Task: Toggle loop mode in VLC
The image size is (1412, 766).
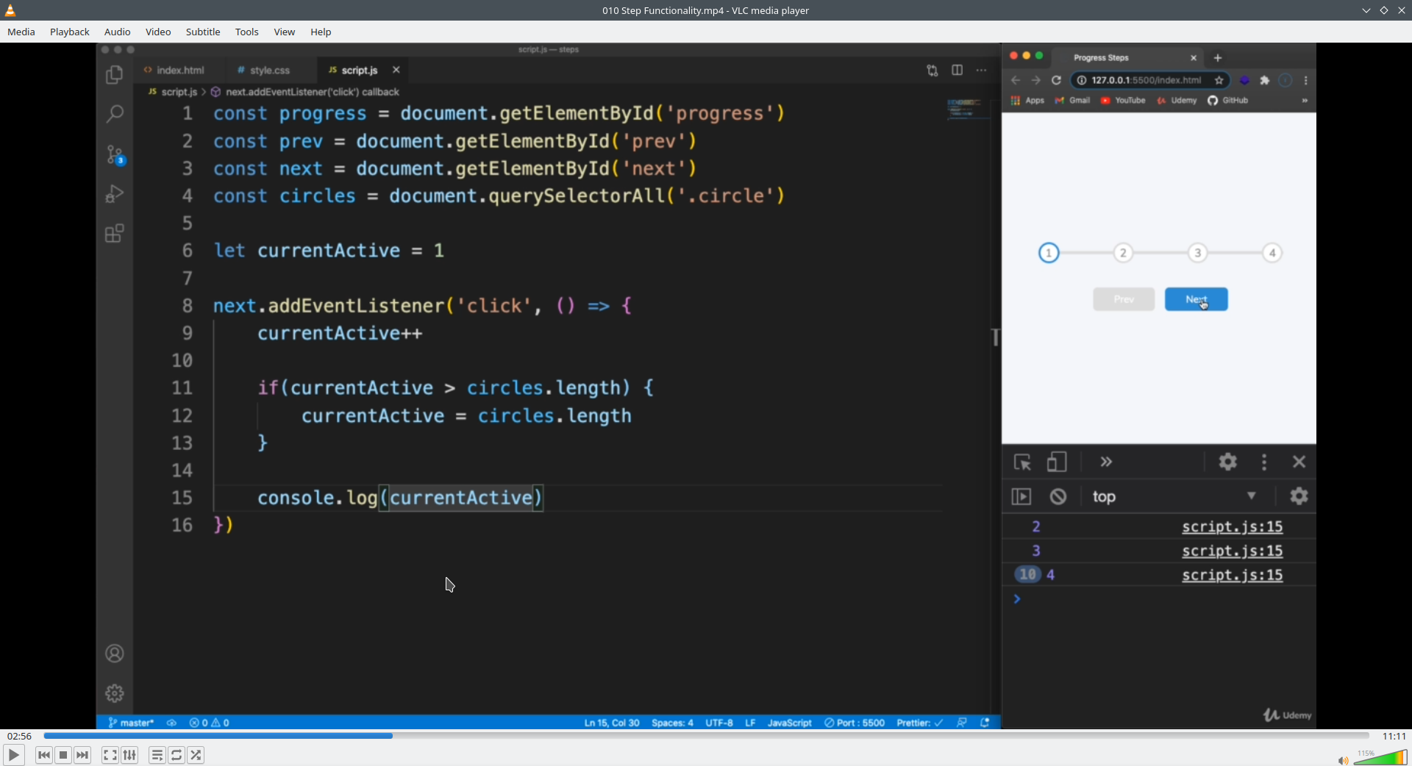Action: [x=176, y=755]
